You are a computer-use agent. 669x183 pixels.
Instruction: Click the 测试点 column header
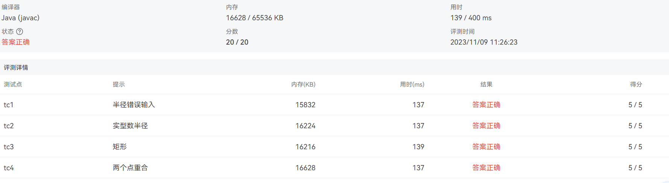(x=13, y=84)
